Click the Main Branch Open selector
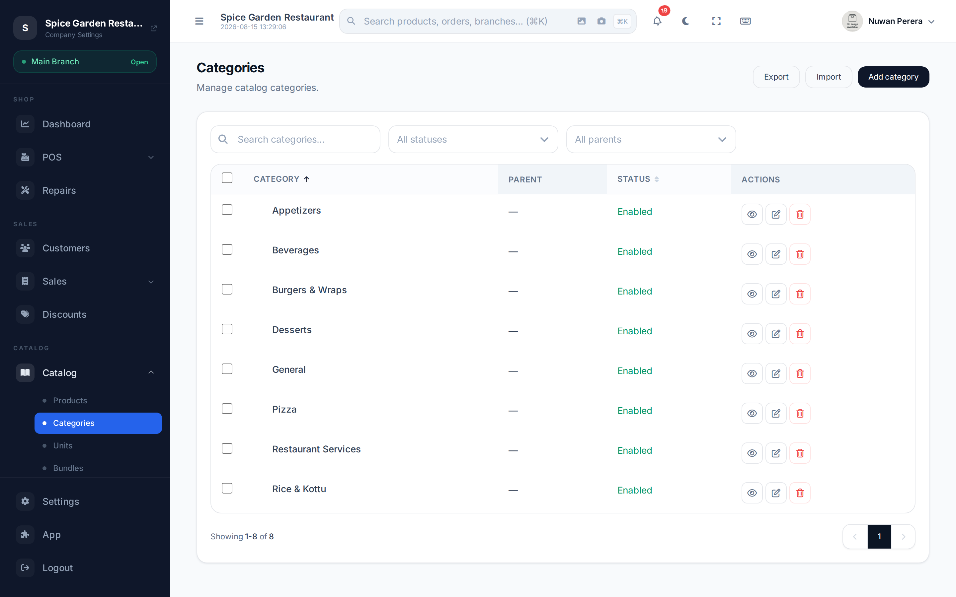Viewport: 956px width, 597px height. coord(85,62)
